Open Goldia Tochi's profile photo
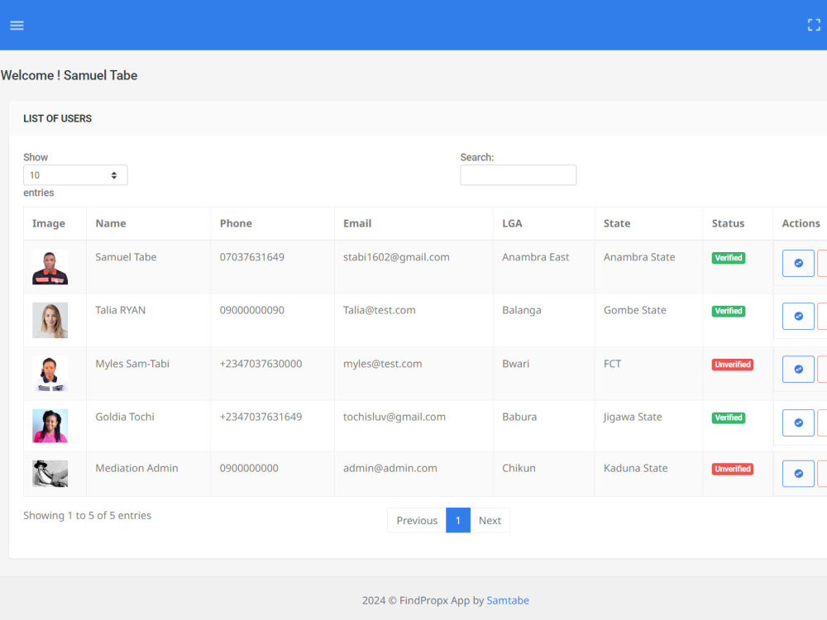This screenshot has height=620, width=827. click(50, 426)
